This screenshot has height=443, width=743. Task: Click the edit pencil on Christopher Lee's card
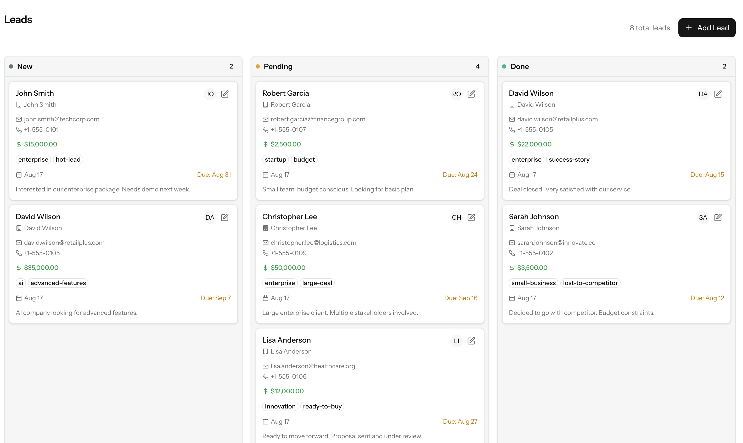pyautogui.click(x=471, y=217)
